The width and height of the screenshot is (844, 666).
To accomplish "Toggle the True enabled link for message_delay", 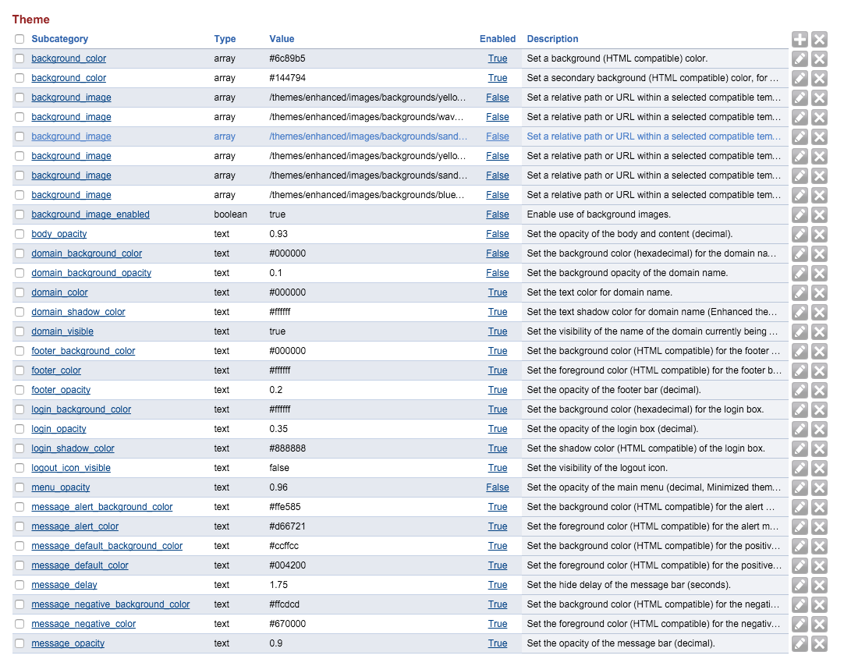I will coord(498,584).
